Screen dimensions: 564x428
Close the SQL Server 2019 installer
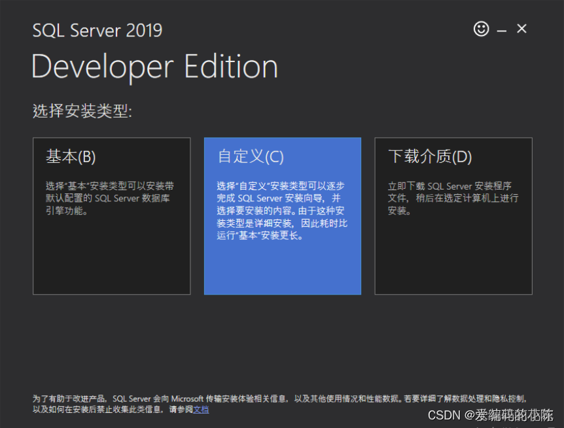[521, 29]
